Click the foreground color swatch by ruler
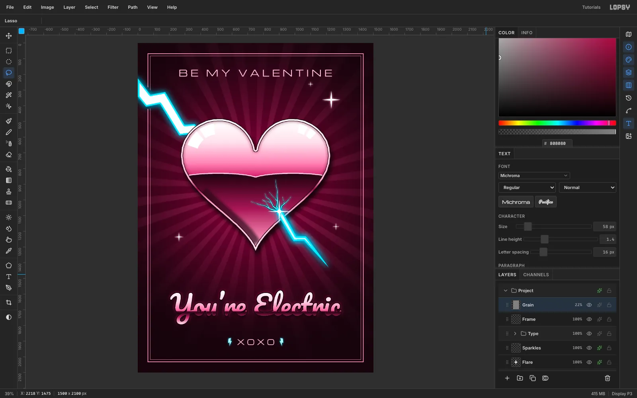The height and width of the screenshot is (398, 637). tap(21, 31)
